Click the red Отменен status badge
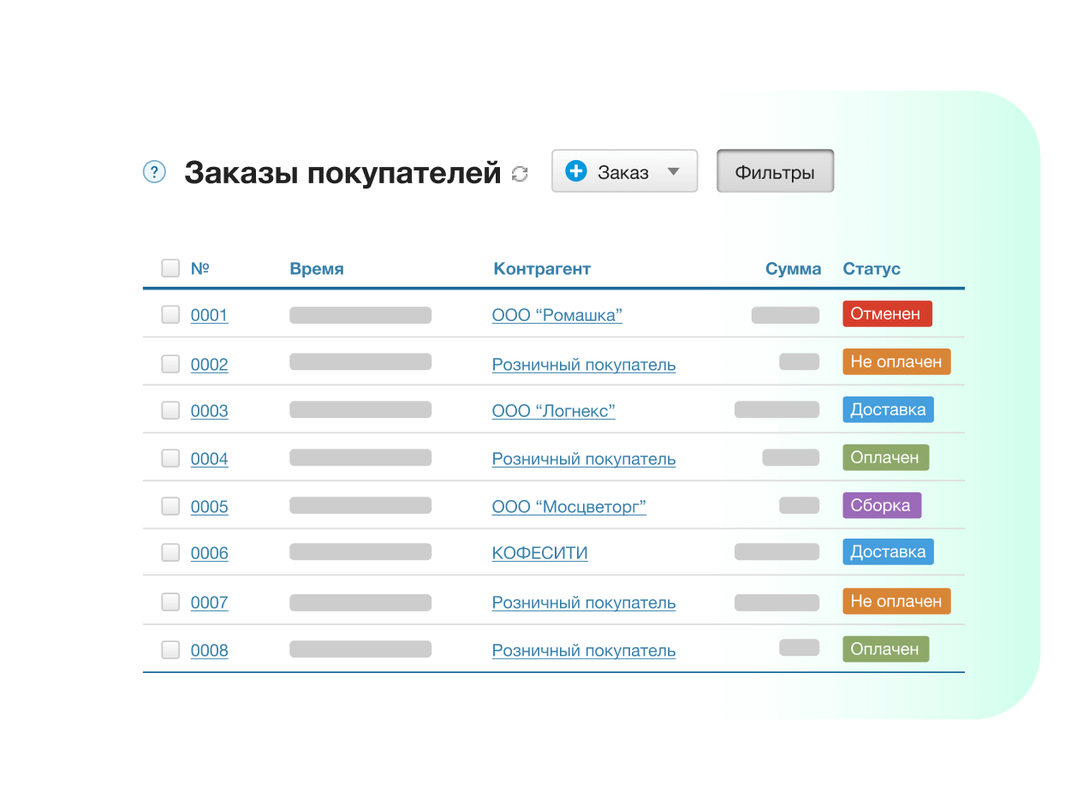Screen dimensions: 1089x810 point(886,314)
